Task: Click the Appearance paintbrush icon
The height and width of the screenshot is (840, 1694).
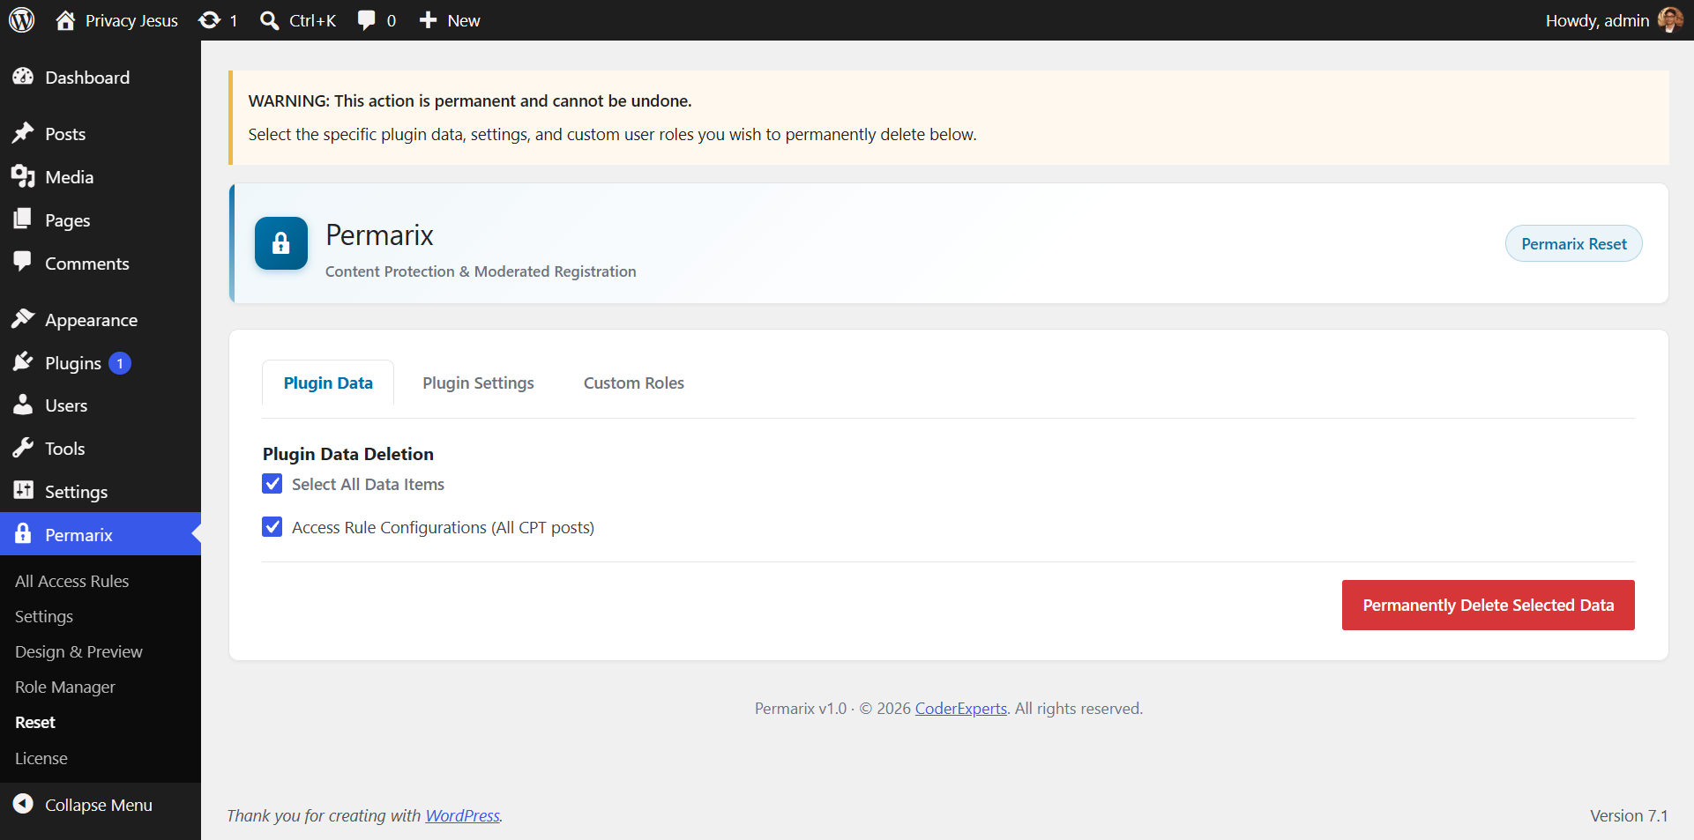Action: click(23, 319)
